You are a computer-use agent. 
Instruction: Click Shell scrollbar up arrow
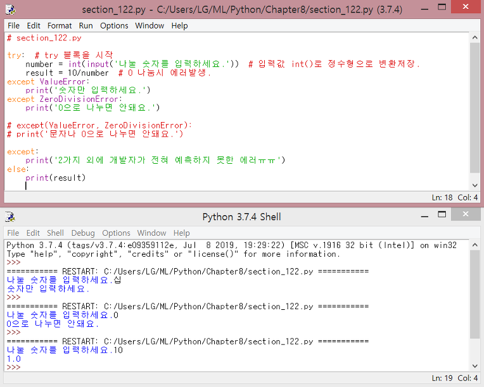(x=474, y=245)
